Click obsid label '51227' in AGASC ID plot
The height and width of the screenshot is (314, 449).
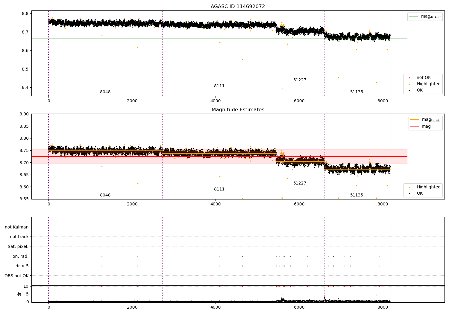pos(300,80)
